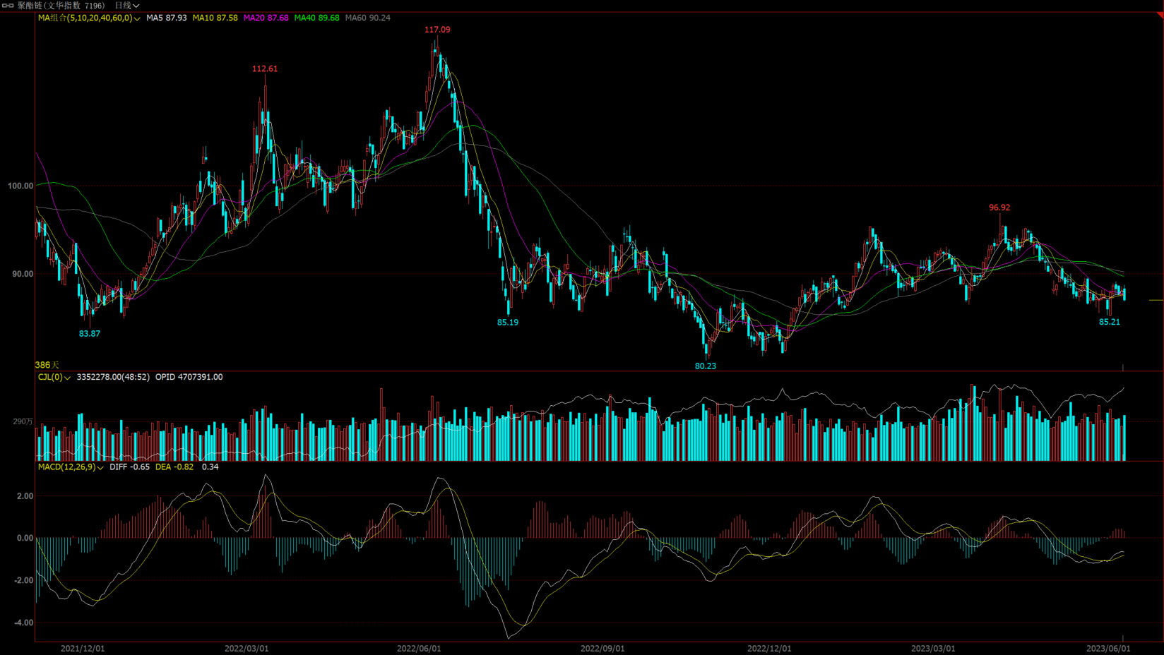Click the 2022/03/01 date on time axis
The width and height of the screenshot is (1164, 655).
pyautogui.click(x=247, y=649)
